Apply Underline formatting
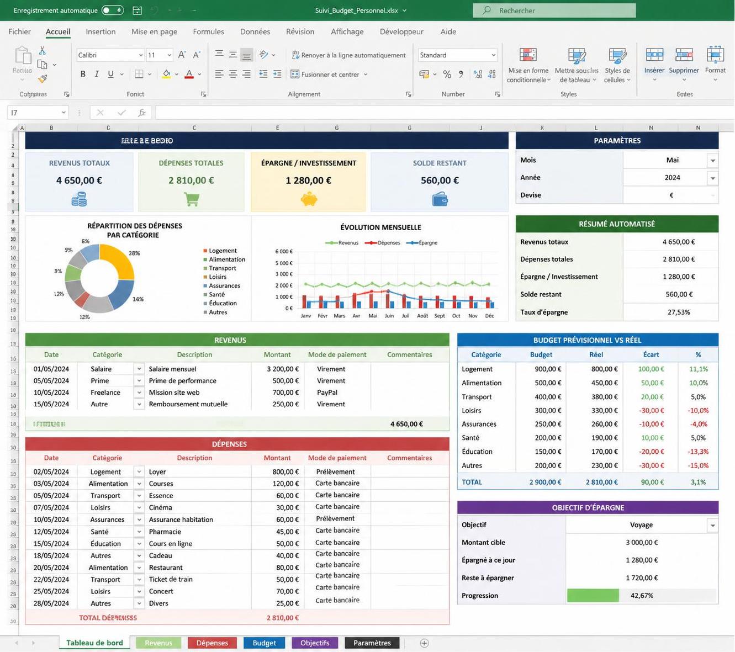The image size is (735, 652). pos(110,74)
